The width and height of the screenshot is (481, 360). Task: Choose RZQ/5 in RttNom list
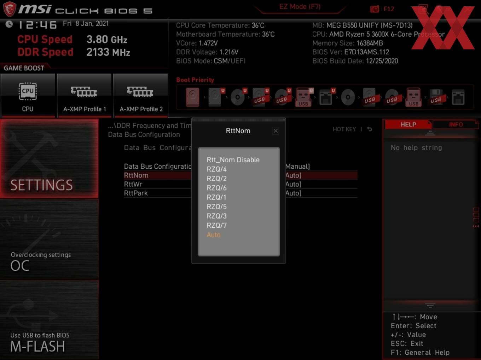(x=216, y=207)
